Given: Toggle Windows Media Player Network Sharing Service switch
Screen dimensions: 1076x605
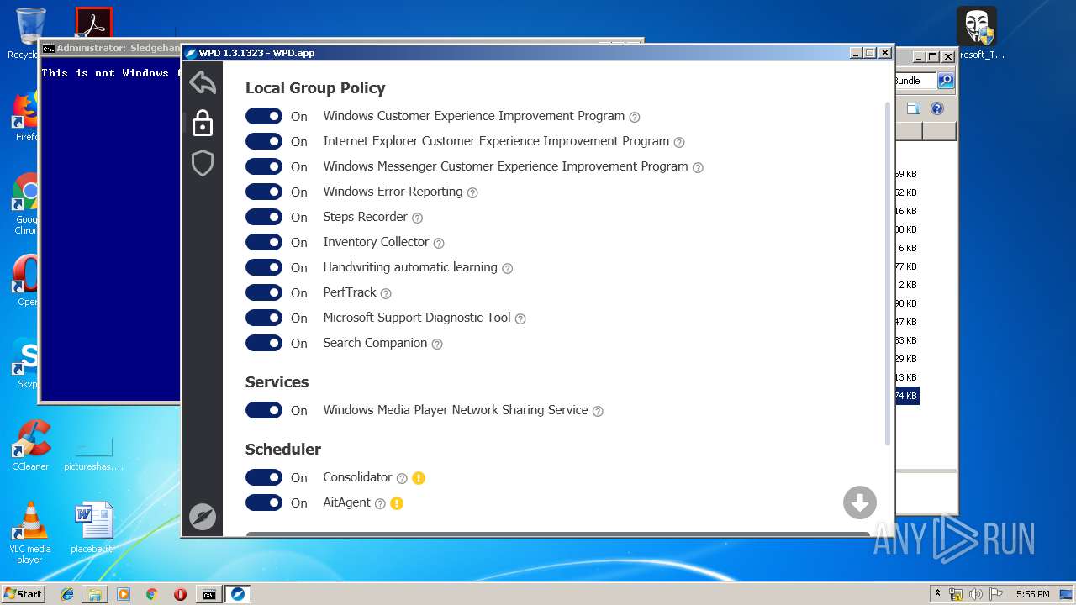Looking at the screenshot, I should click(264, 410).
